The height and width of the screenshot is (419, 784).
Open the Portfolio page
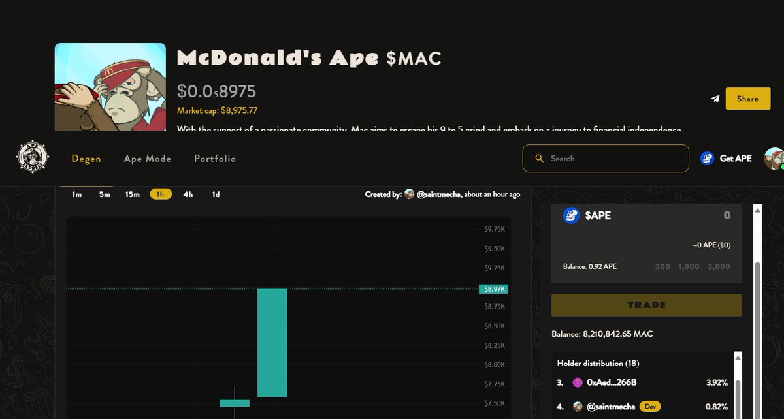tap(215, 159)
